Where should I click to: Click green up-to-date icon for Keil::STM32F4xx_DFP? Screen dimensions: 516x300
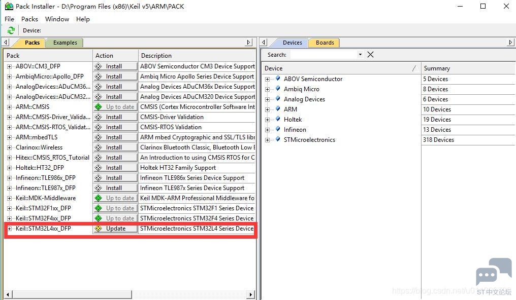(99, 218)
